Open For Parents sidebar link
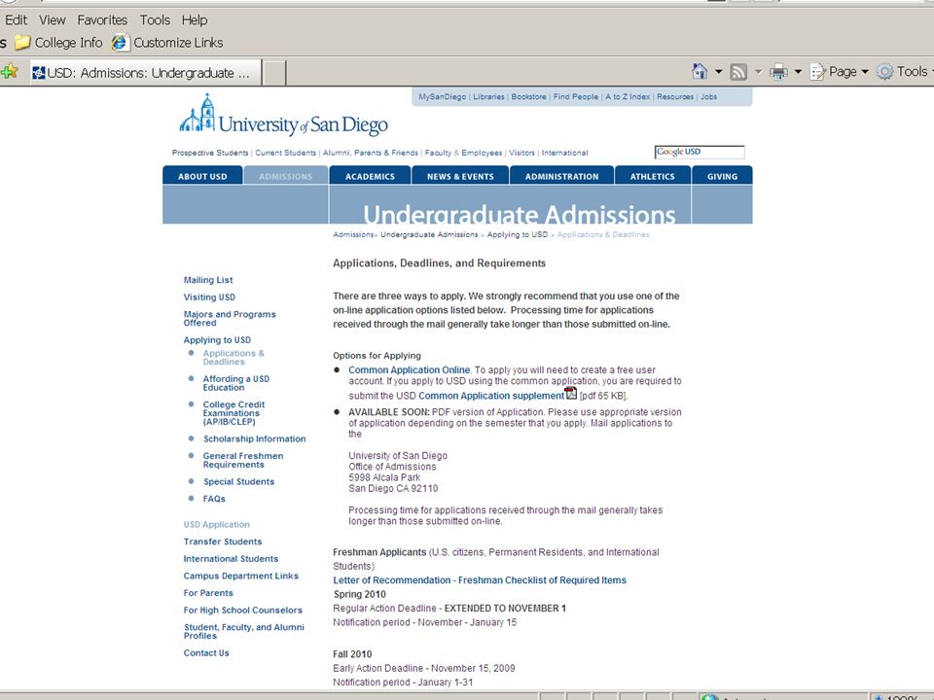The height and width of the screenshot is (700, 934). (x=208, y=593)
